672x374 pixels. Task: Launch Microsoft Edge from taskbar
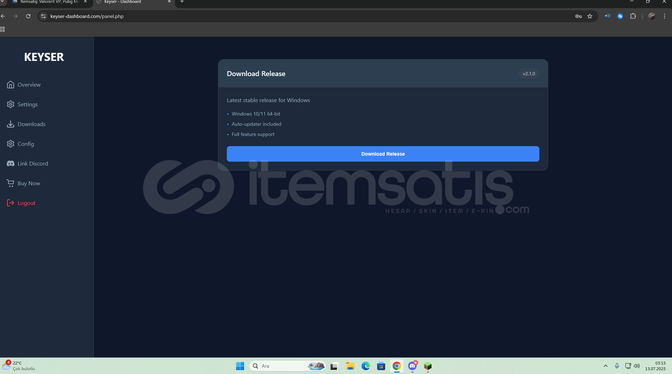(365, 366)
